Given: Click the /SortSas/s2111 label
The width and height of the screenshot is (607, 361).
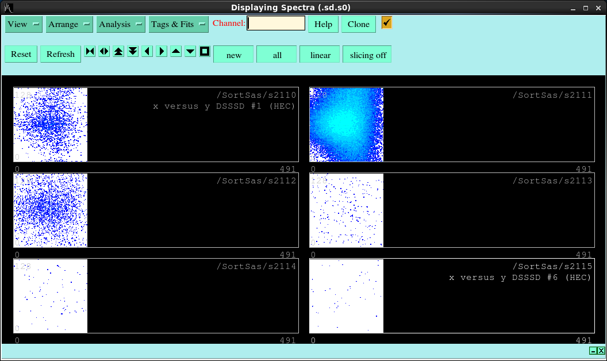Looking at the screenshot, I should point(552,95).
